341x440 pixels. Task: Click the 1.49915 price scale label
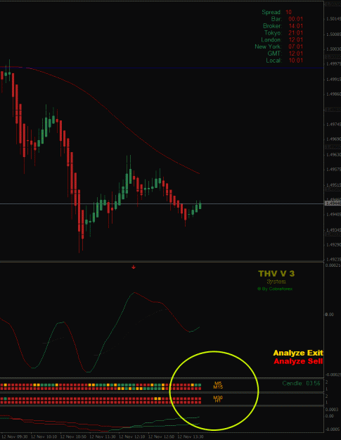pos(333,80)
